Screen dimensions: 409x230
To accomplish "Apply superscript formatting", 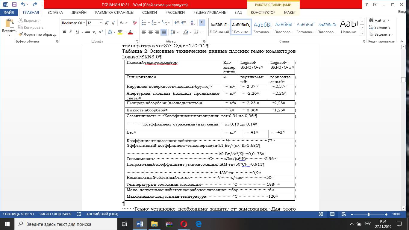I will (x=101, y=32).
